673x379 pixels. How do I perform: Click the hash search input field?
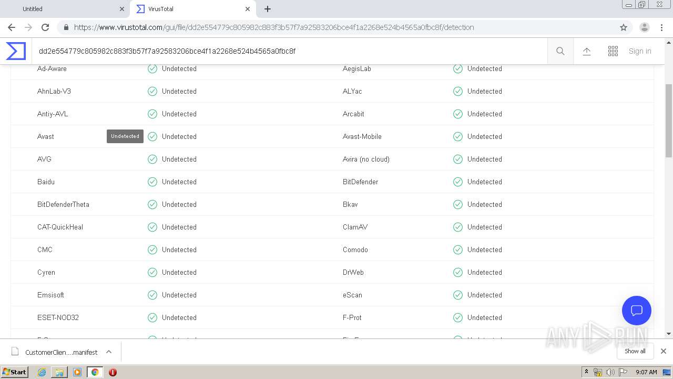click(x=289, y=51)
